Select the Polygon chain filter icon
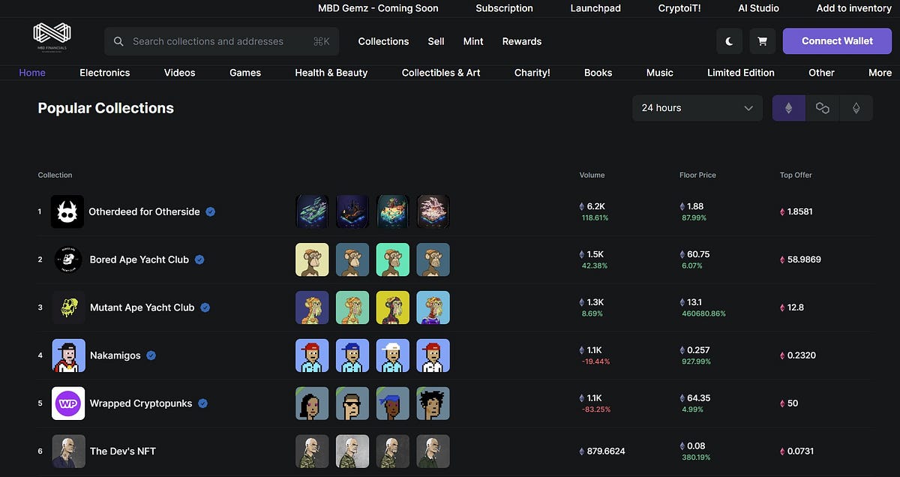Viewport: 900px width, 477px height. (x=823, y=108)
